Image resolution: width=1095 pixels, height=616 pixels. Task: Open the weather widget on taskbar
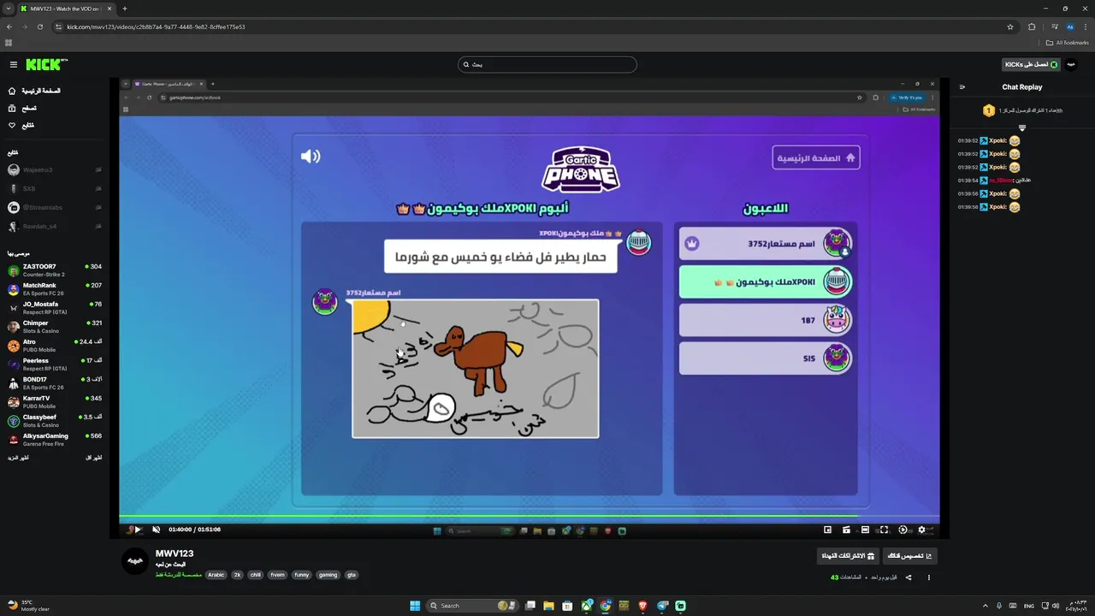27,606
